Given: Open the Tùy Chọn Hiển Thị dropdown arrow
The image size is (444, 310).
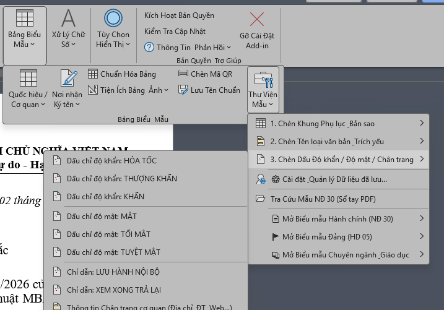Looking at the screenshot, I should 128,45.
